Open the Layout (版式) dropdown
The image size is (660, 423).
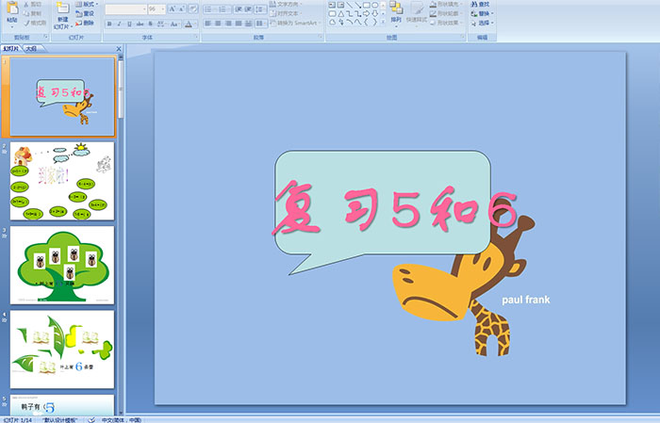pos(87,4)
